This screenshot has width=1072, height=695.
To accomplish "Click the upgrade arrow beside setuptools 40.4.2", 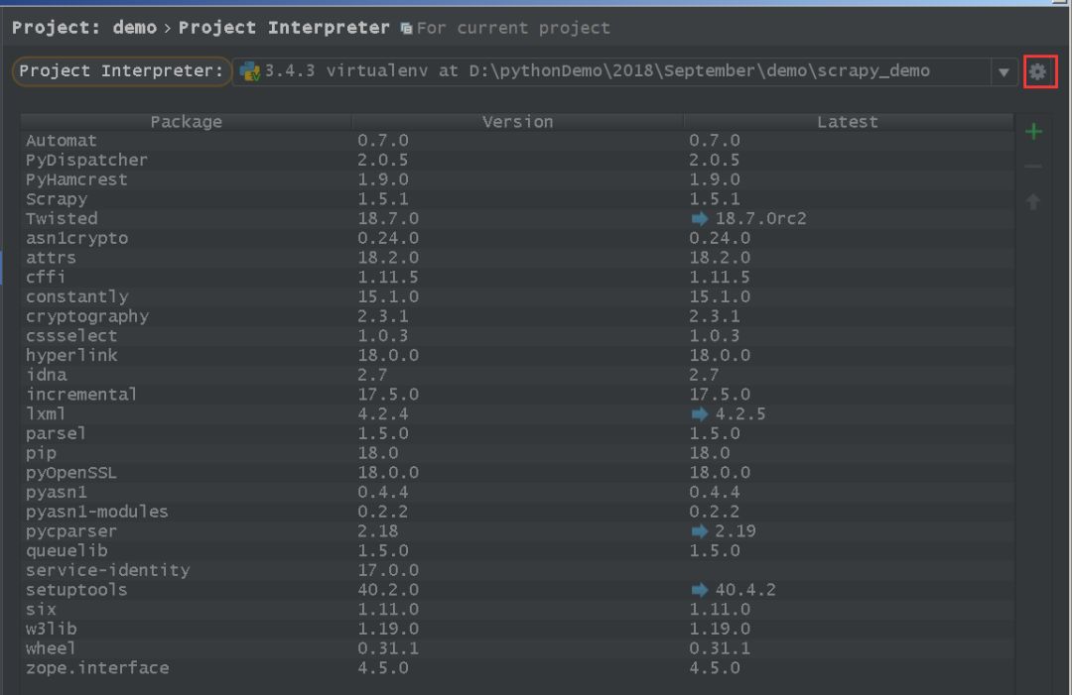I will [x=700, y=590].
